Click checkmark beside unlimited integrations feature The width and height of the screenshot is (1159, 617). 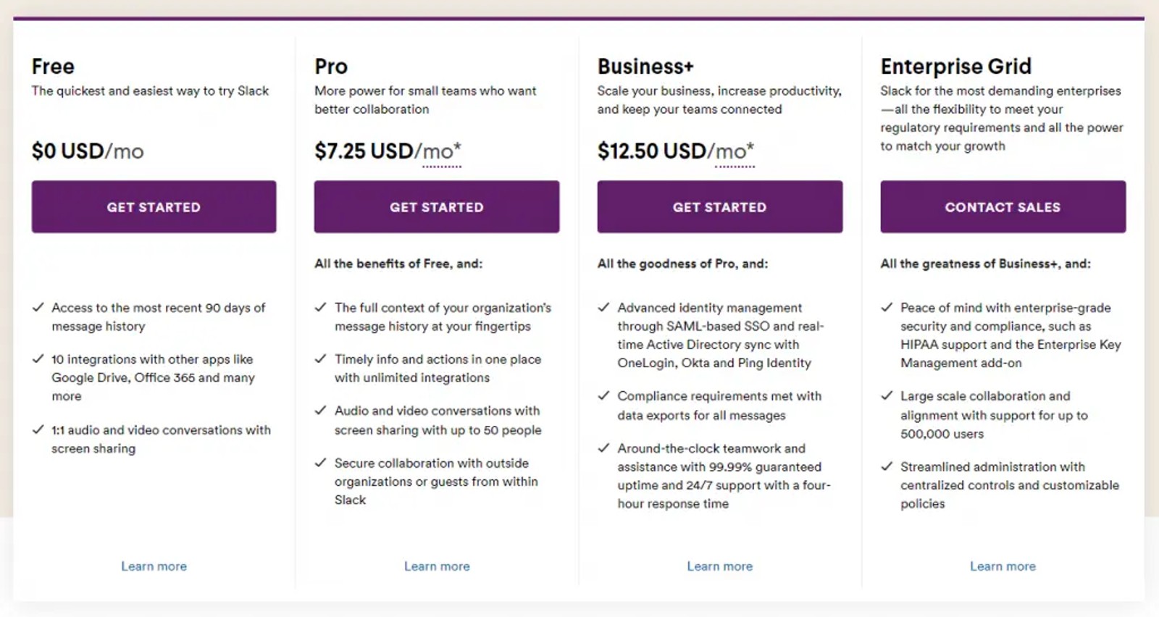[x=320, y=358]
